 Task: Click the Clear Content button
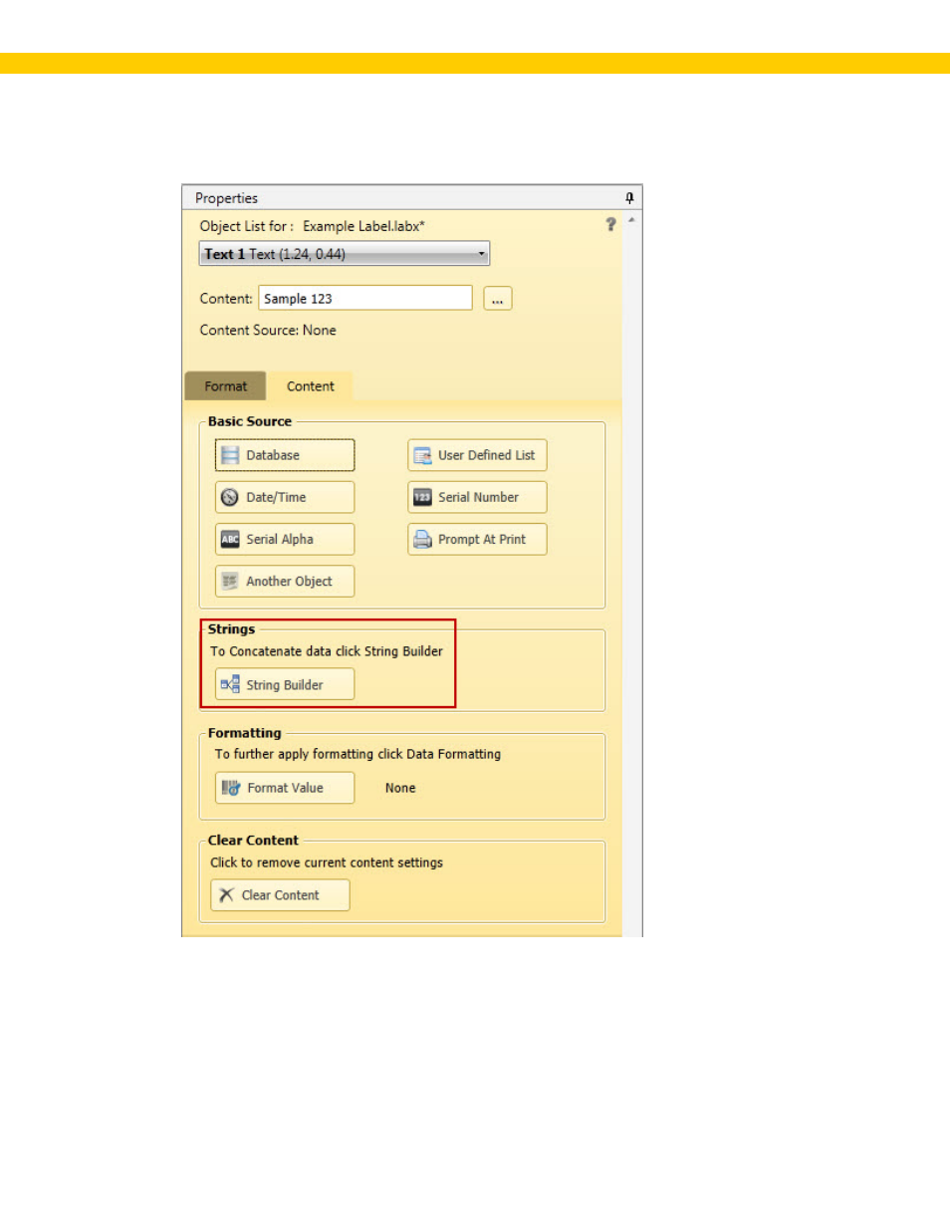pos(280,895)
